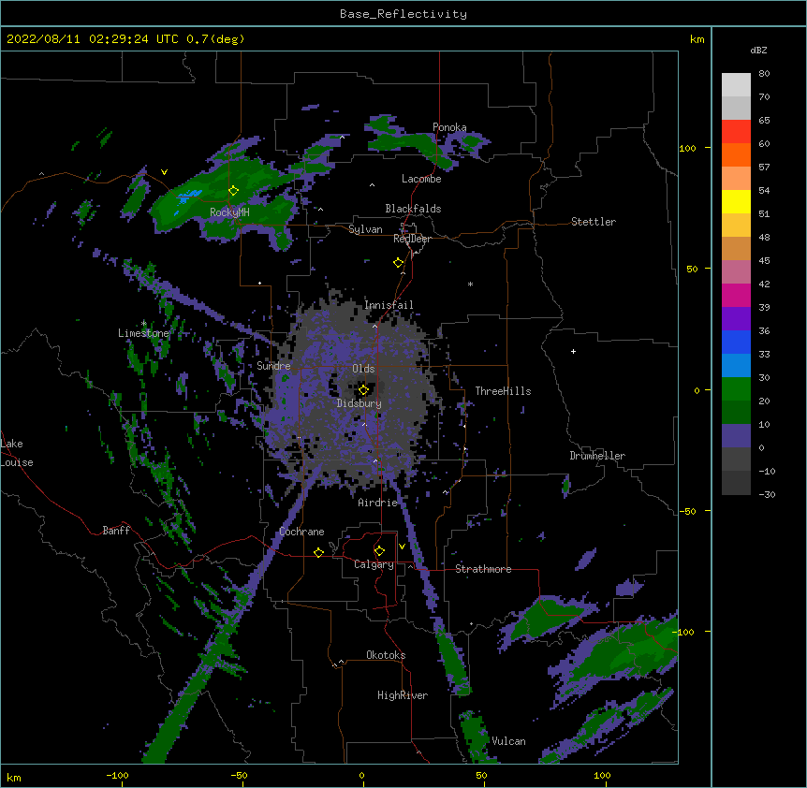Image resolution: width=807 pixels, height=788 pixels.
Task: Select the radar site diamond between Olds and Didsbury
Action: (x=363, y=389)
